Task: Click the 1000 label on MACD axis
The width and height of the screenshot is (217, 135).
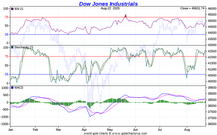Action: [5, 88]
